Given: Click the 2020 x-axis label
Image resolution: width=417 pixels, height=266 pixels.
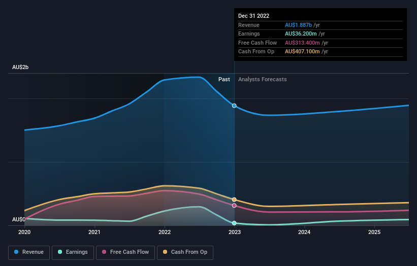Looking at the screenshot, I should point(24,232).
